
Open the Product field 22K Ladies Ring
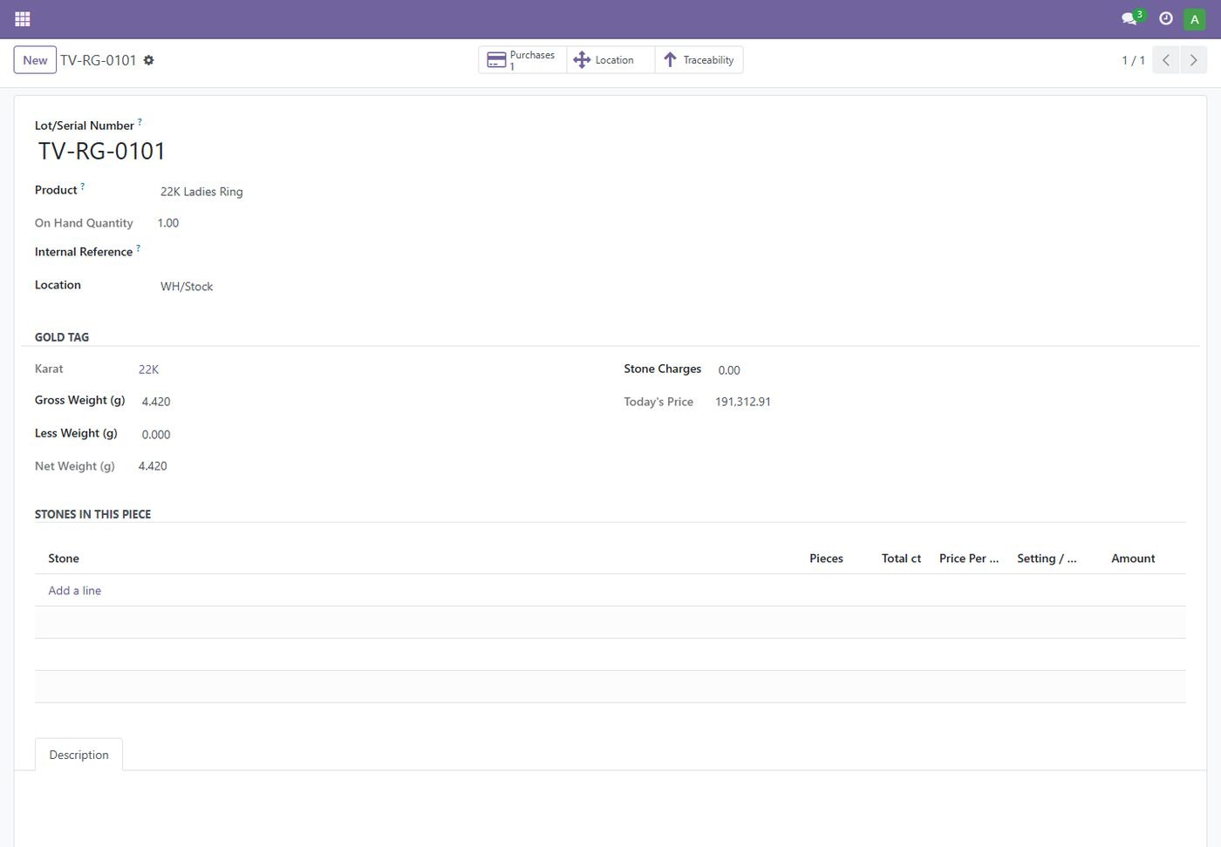click(201, 192)
